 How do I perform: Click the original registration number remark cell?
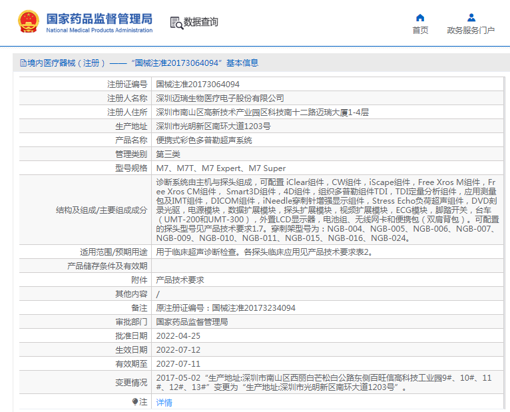coord(225,308)
